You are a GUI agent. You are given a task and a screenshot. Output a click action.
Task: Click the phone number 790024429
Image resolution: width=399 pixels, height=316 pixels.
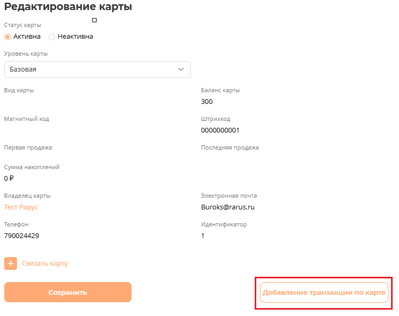click(x=21, y=235)
